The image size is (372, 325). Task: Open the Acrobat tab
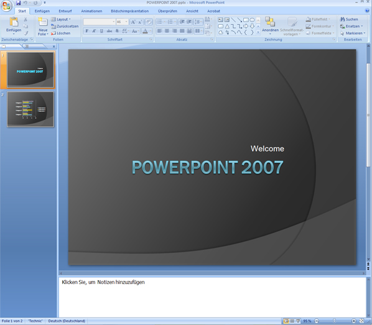213,11
